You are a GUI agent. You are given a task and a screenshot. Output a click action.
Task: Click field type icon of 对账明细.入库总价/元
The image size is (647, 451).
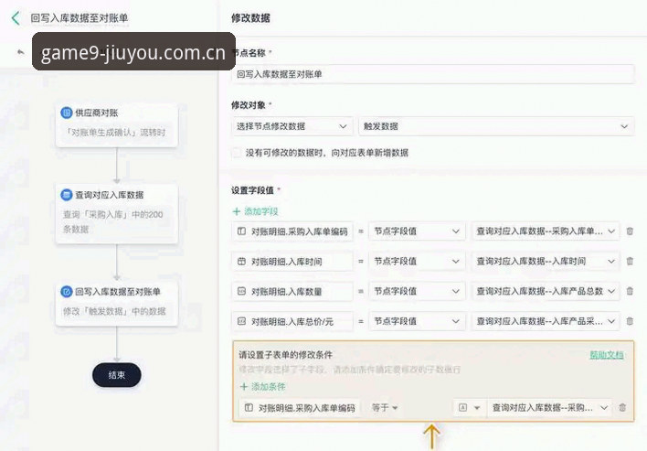(242, 321)
